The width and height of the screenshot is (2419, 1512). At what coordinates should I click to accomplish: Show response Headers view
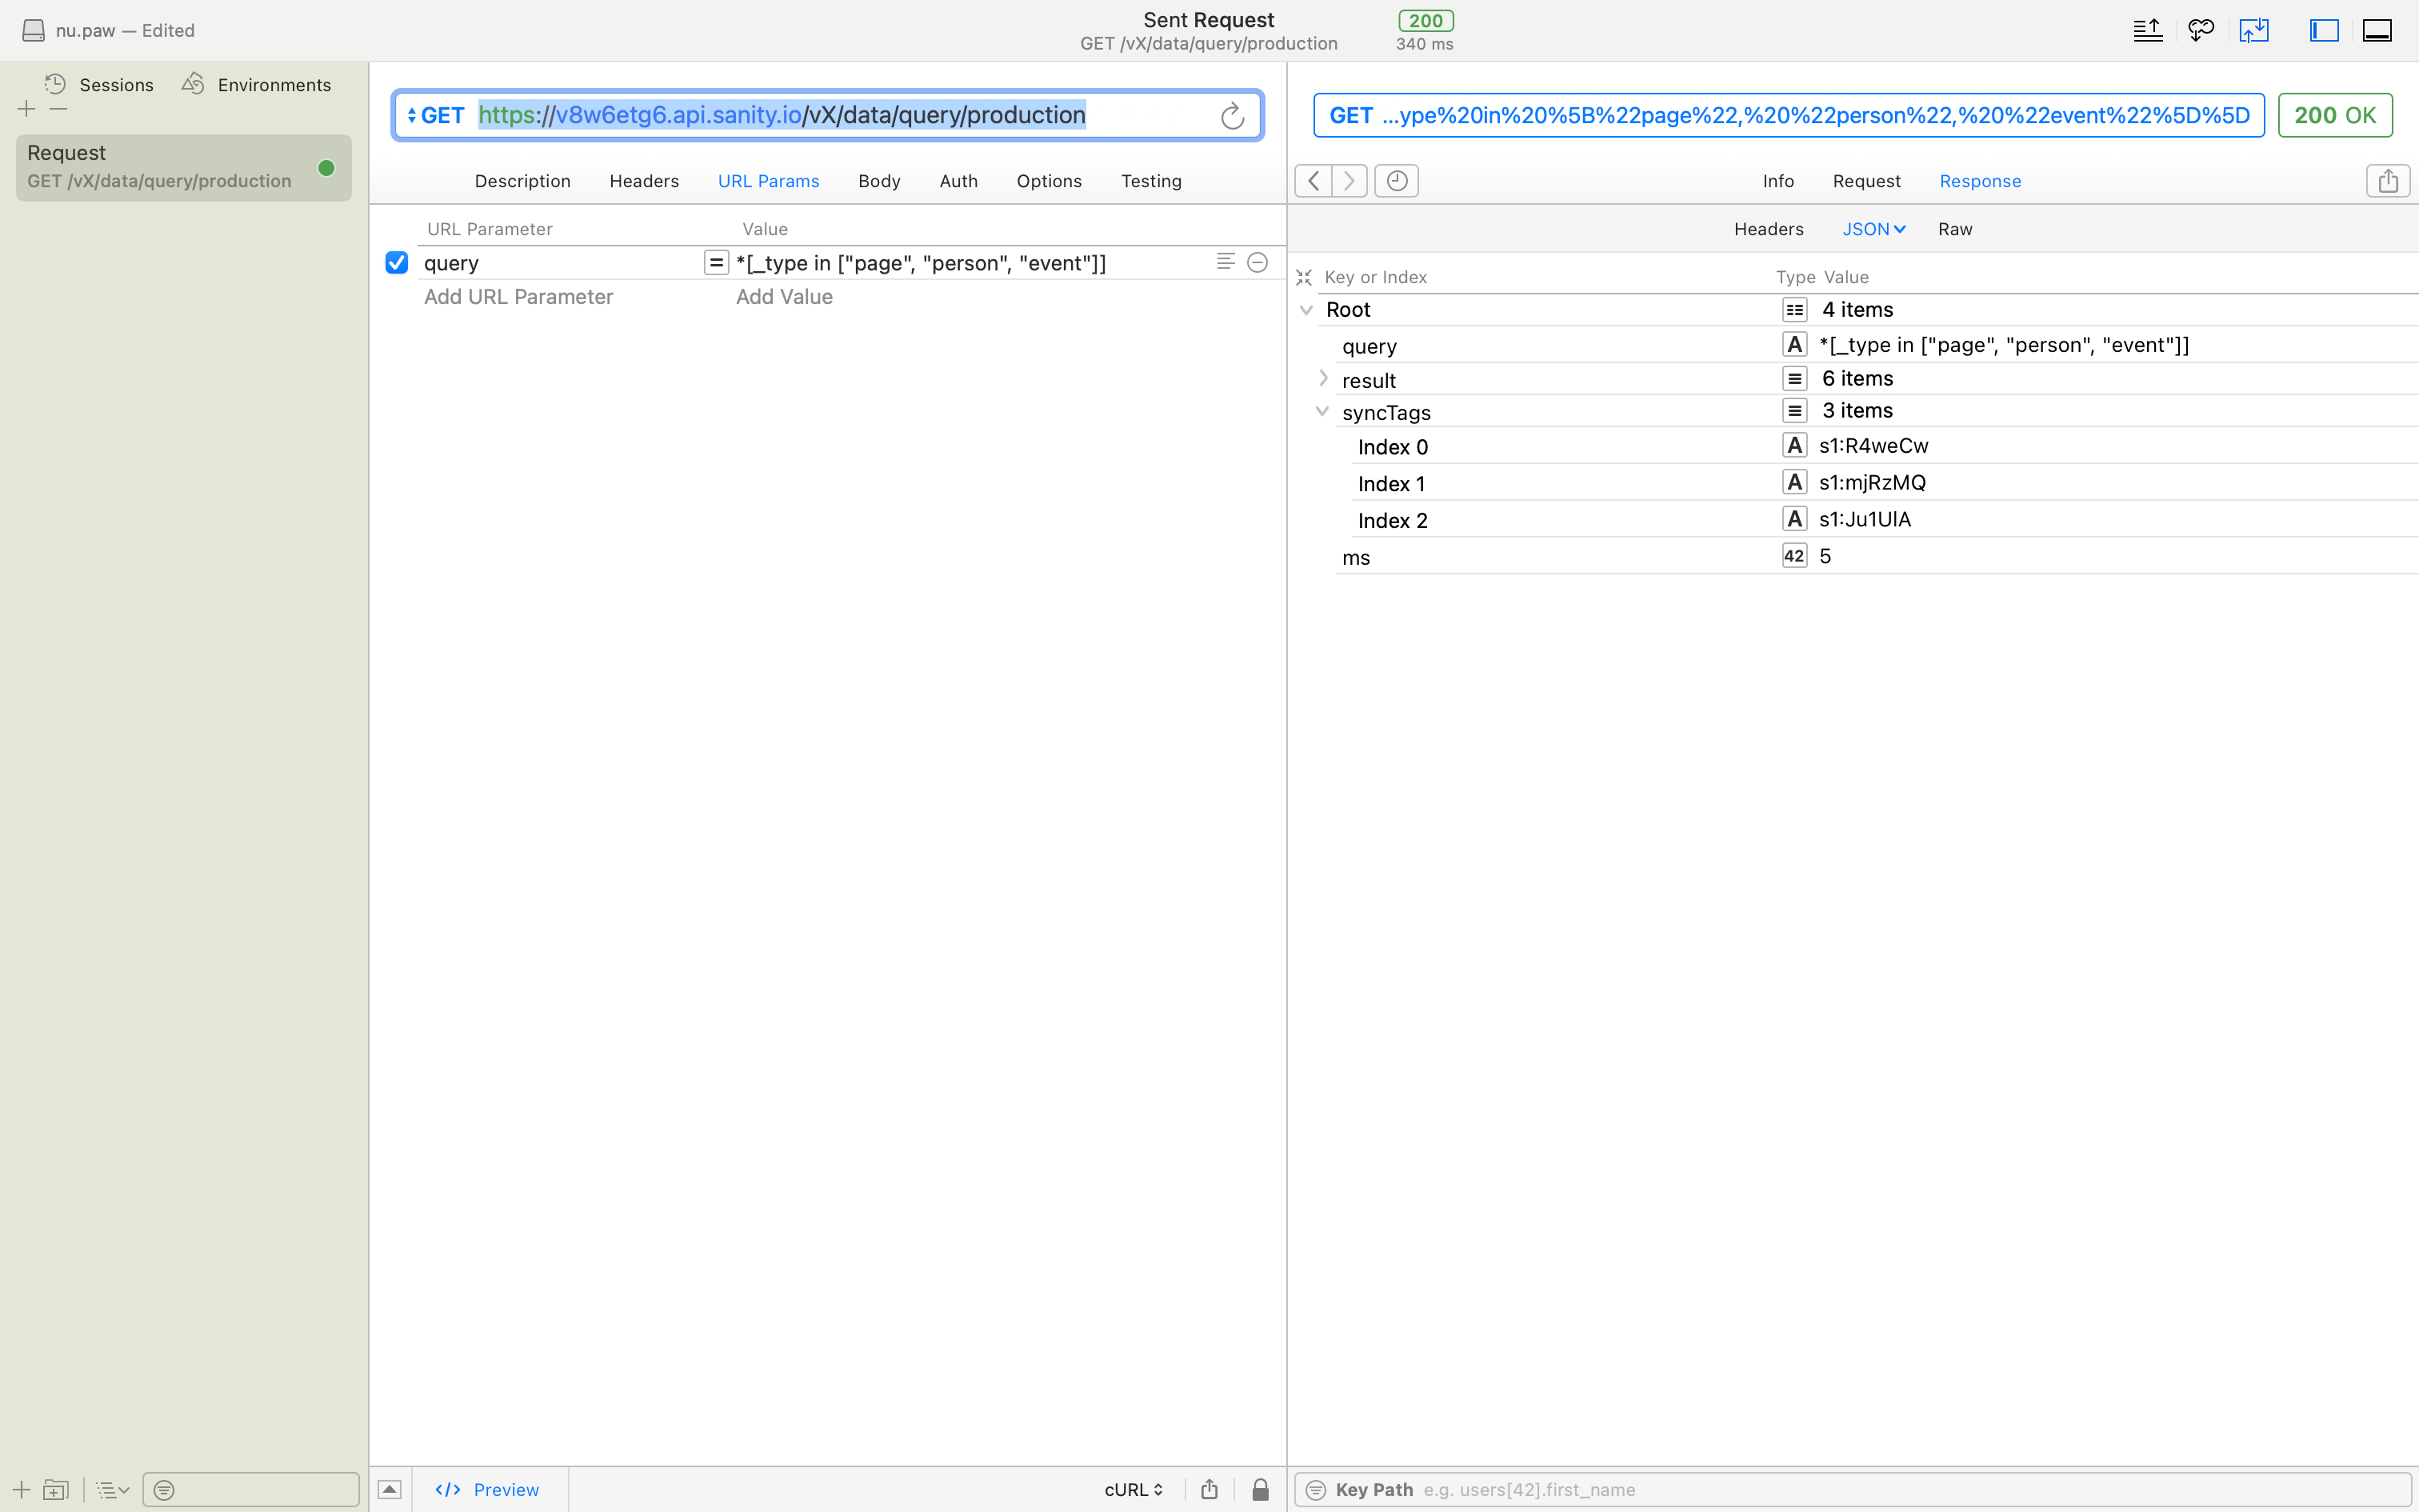click(x=1769, y=229)
